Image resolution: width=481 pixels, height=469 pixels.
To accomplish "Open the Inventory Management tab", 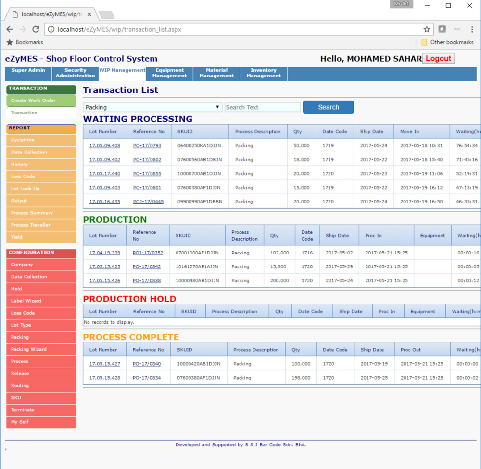I will coord(264,73).
